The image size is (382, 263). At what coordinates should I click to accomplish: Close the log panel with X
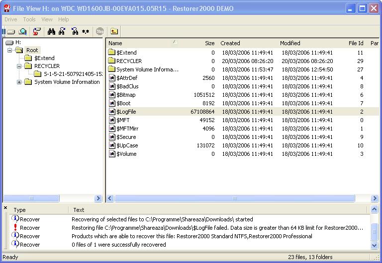[x=5, y=208]
